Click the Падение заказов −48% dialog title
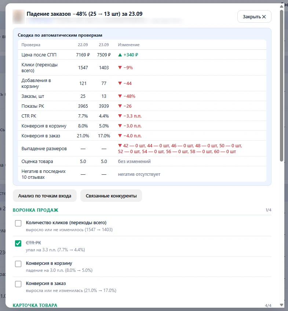The height and width of the screenshot is (311, 288). 85,14
